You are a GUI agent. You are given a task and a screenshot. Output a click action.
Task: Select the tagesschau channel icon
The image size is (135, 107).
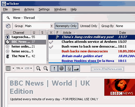8,37
